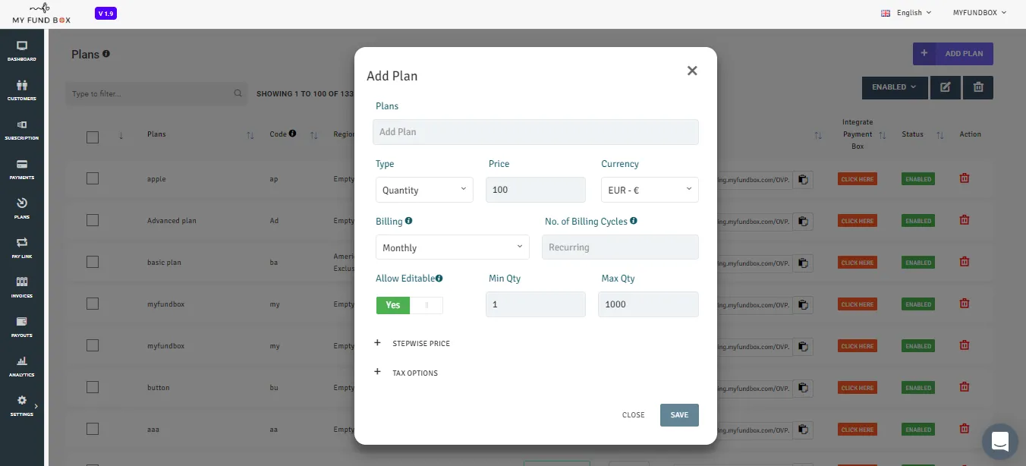Delete the basic plan row
The height and width of the screenshot is (466, 1026).
pyautogui.click(x=965, y=262)
